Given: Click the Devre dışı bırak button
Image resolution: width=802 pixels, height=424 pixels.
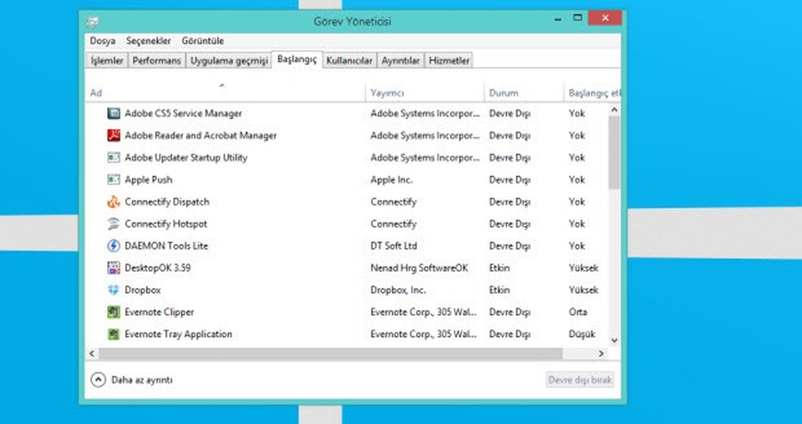Looking at the screenshot, I should click(x=579, y=380).
